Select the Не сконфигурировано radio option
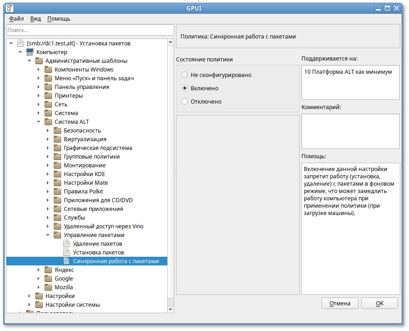The height and width of the screenshot is (331, 409). (x=185, y=75)
